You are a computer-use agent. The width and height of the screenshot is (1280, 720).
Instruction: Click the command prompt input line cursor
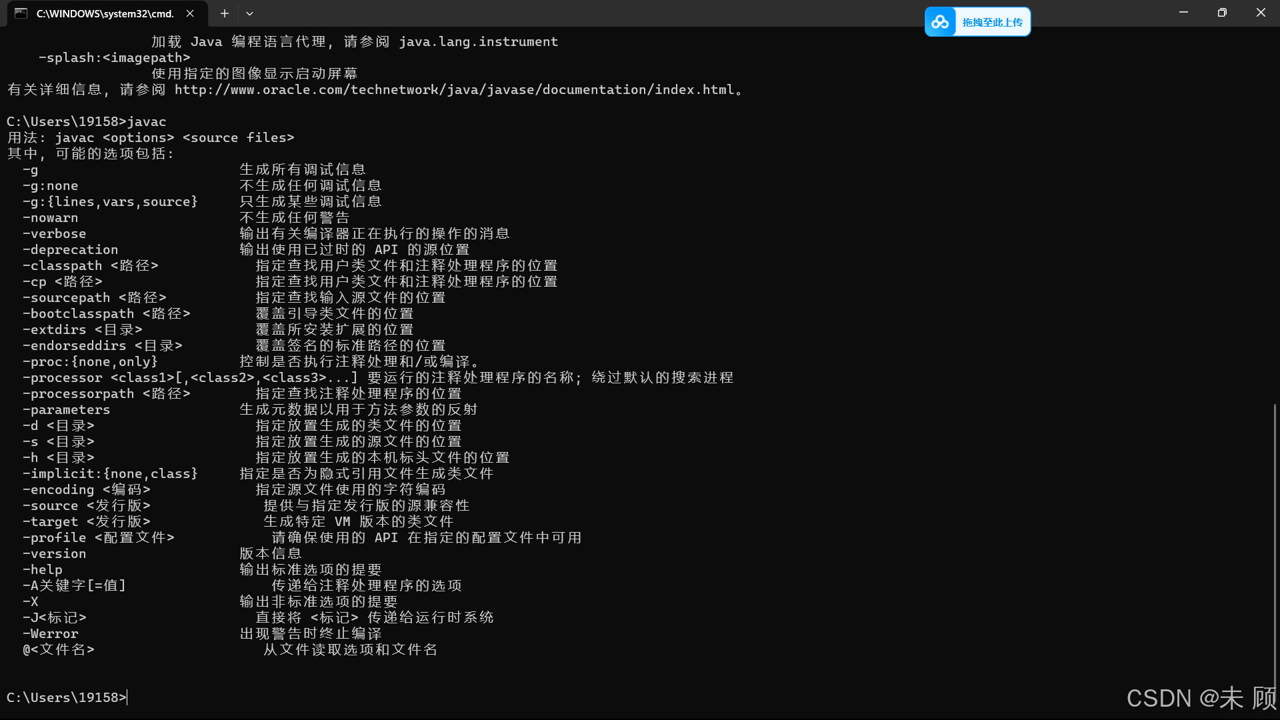point(125,697)
